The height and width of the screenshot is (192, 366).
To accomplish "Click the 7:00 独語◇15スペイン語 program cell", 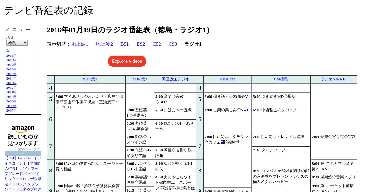I will (140, 140).
